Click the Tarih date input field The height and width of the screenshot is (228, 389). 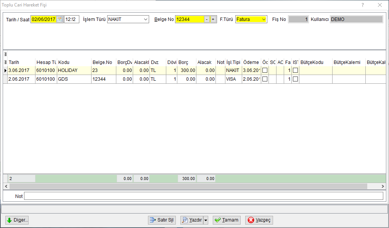(43, 19)
